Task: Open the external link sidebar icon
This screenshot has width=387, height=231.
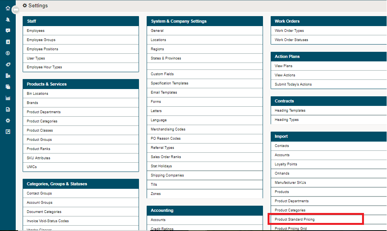Action: [8, 131]
